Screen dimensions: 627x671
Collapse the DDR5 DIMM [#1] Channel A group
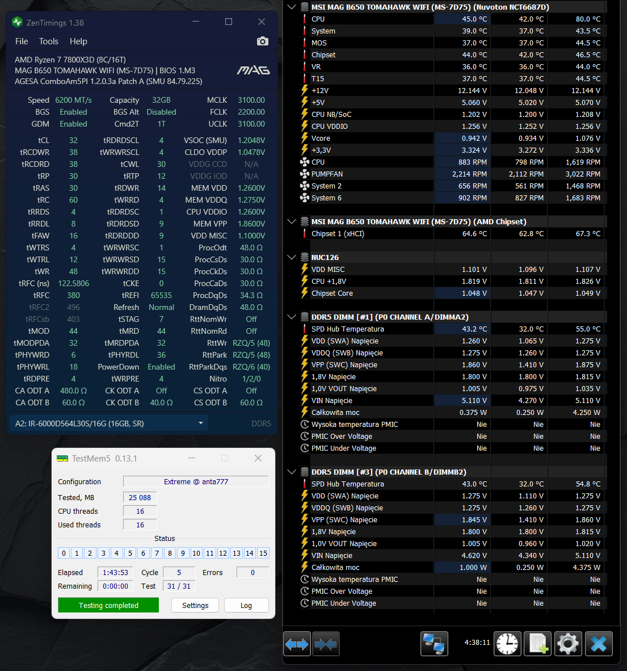click(292, 317)
